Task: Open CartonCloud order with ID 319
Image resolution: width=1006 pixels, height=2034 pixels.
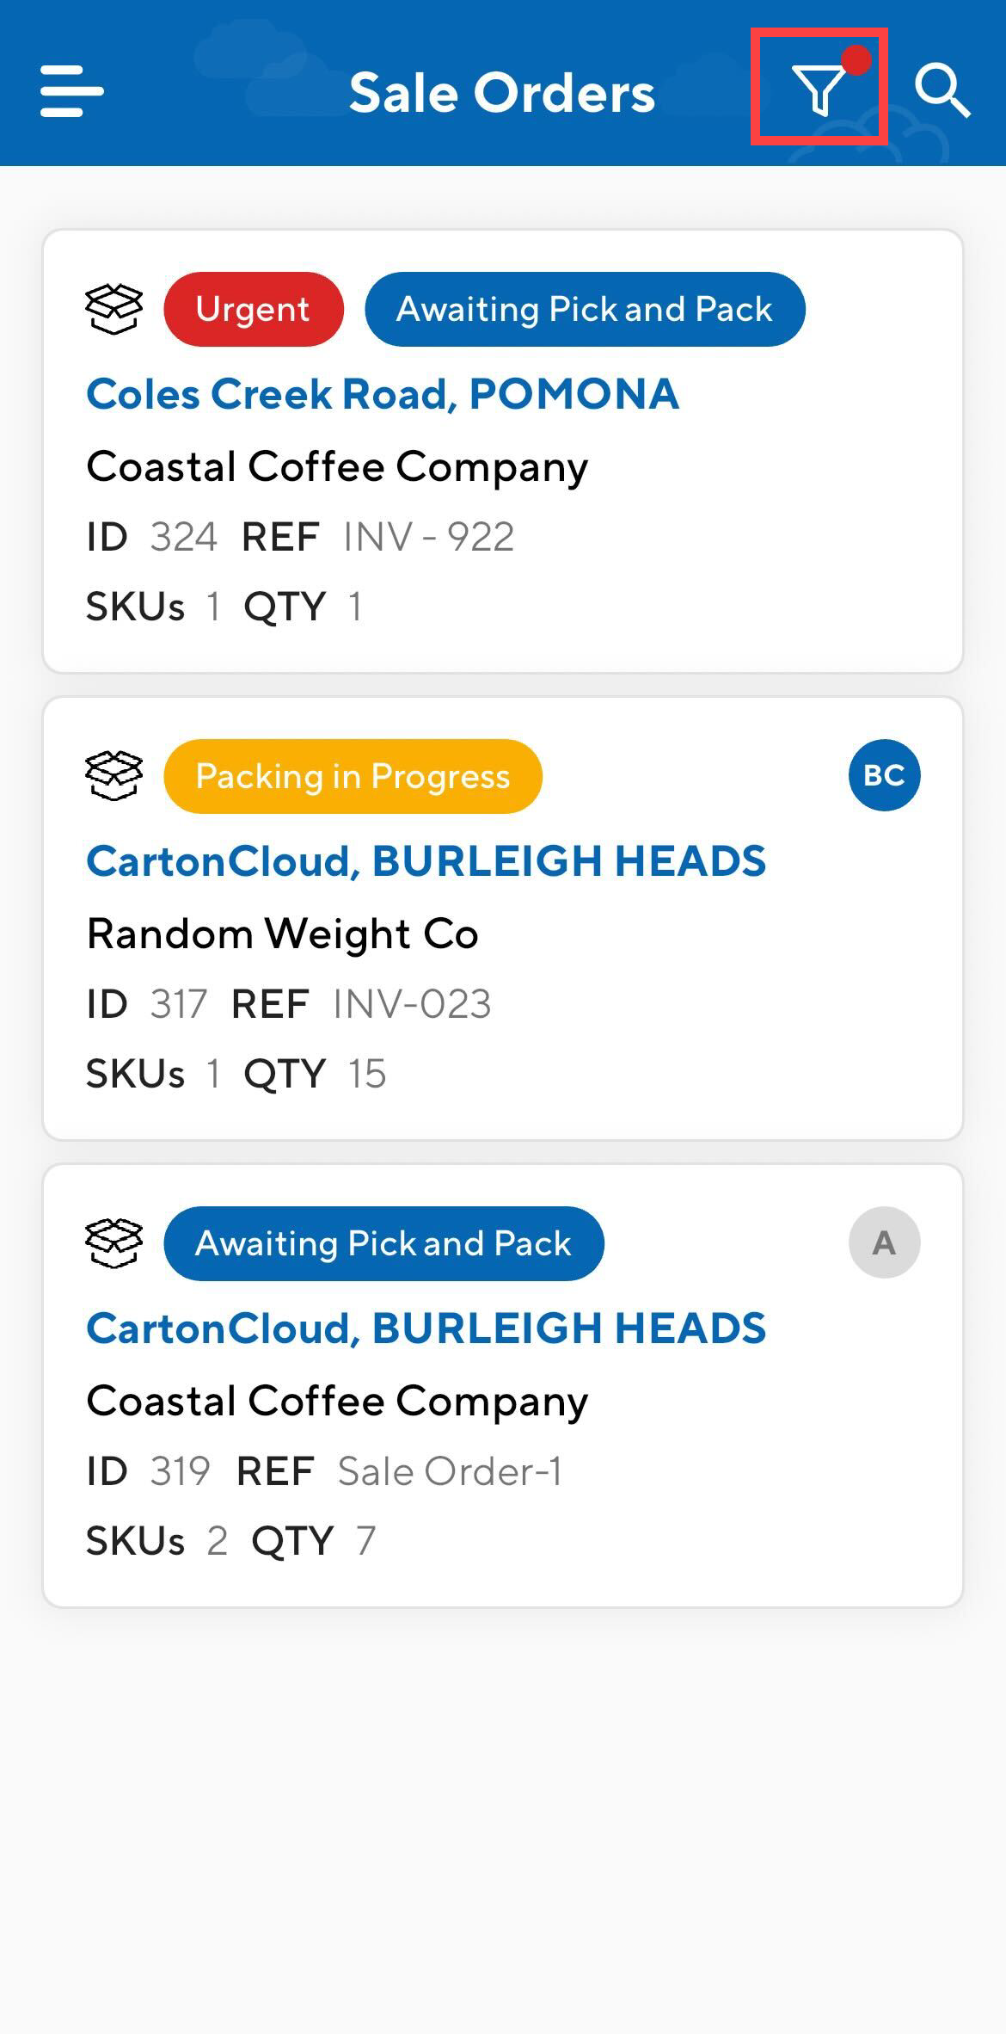Action: (426, 1328)
